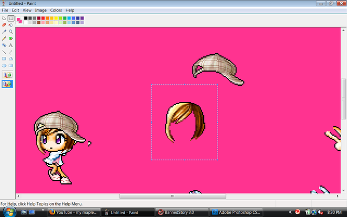The height and width of the screenshot is (217, 347).
Task: Open the Help menu
Action: click(x=70, y=10)
